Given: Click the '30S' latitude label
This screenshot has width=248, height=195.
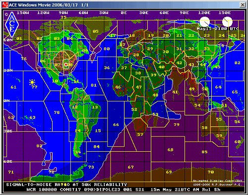Looking at the screenshot, I should [x=8, y=131].
